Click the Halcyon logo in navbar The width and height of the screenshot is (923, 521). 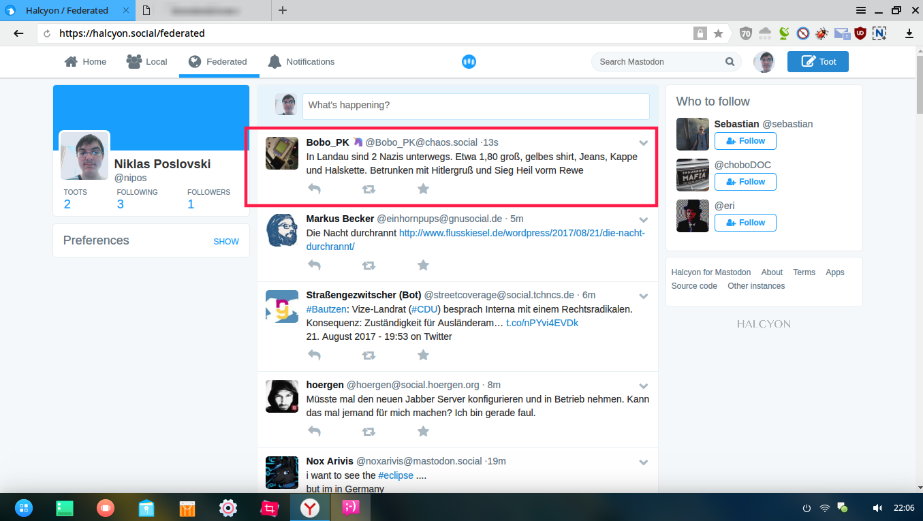tap(469, 62)
